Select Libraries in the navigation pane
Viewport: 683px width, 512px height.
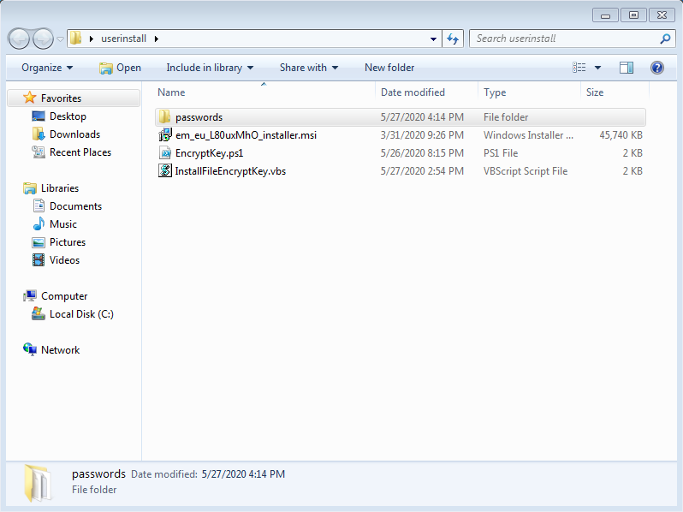[x=60, y=188]
